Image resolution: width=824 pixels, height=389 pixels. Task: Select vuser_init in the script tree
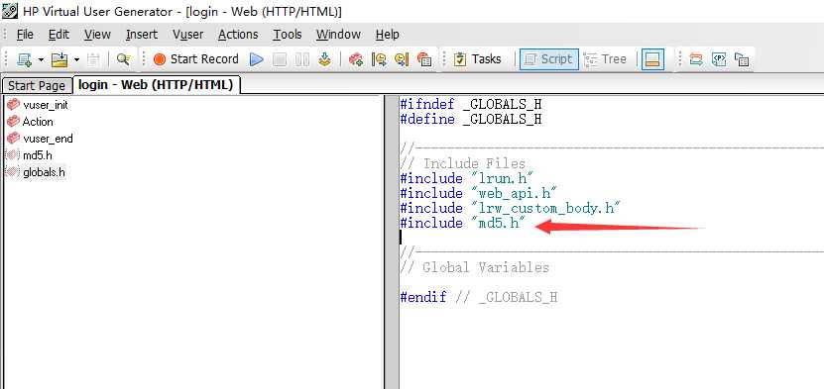[46, 105]
